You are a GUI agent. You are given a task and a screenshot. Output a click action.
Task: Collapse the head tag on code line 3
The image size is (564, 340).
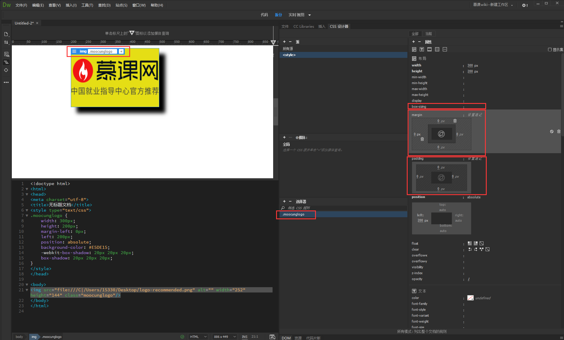pyautogui.click(x=27, y=194)
